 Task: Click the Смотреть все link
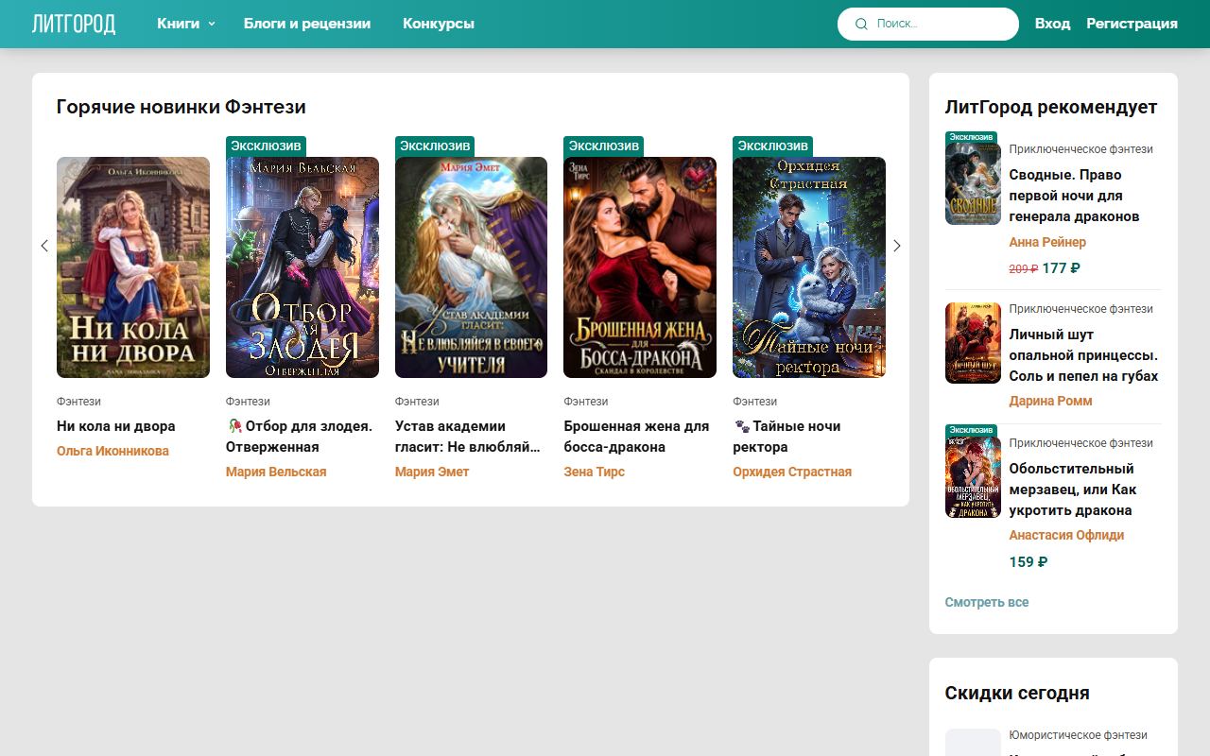click(987, 602)
